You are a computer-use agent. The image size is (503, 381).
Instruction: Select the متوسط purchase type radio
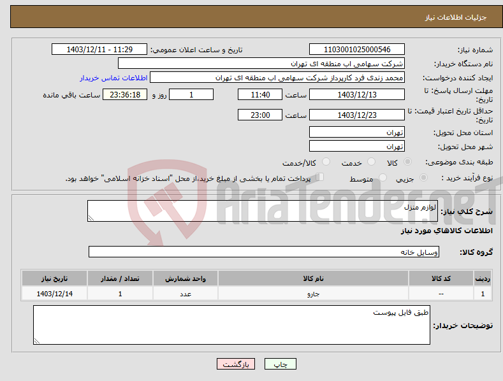pos(383,177)
